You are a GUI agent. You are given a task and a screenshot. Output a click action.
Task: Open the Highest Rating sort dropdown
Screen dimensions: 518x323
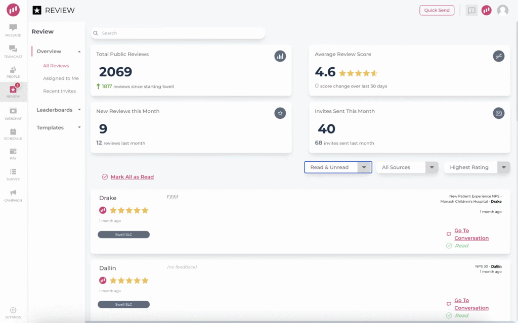tap(477, 167)
